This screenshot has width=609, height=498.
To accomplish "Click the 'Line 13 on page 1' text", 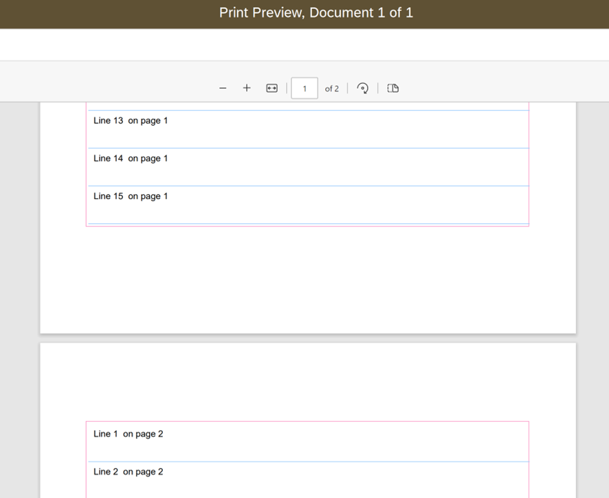I will [131, 120].
